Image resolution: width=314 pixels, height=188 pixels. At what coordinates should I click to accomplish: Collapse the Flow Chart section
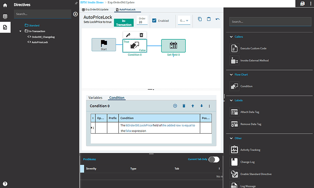point(231,75)
